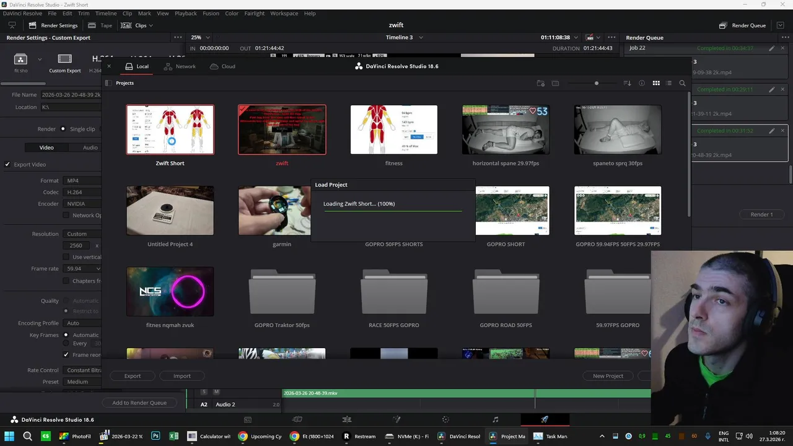Open the Codec H.264 dropdown
This screenshot has width=793, height=446.
tap(82, 192)
